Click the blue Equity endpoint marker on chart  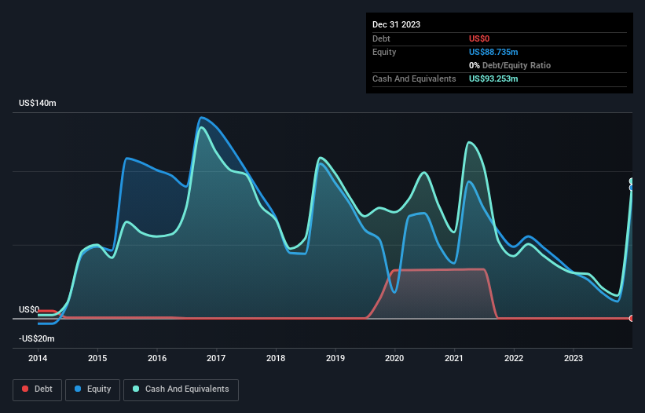(x=632, y=188)
